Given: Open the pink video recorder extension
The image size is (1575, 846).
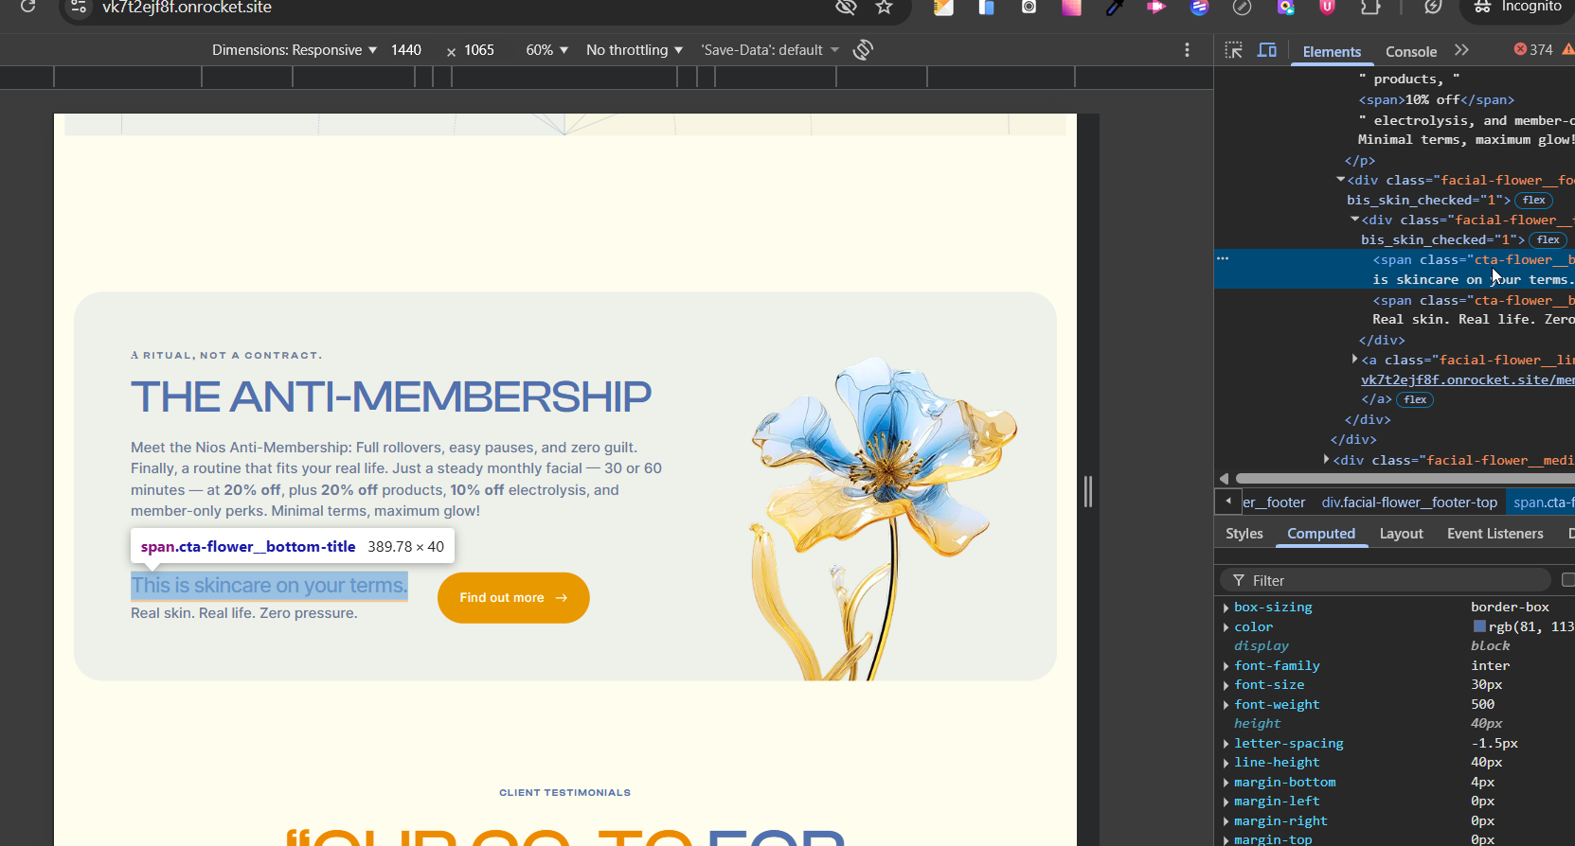Looking at the screenshot, I should coord(1156,8).
